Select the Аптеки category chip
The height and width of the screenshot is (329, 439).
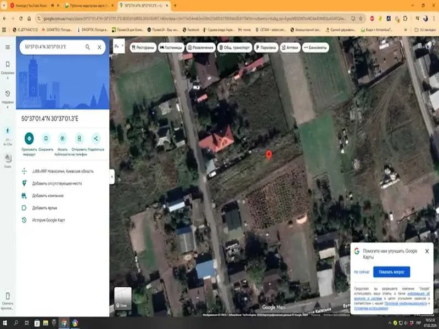(x=287, y=48)
